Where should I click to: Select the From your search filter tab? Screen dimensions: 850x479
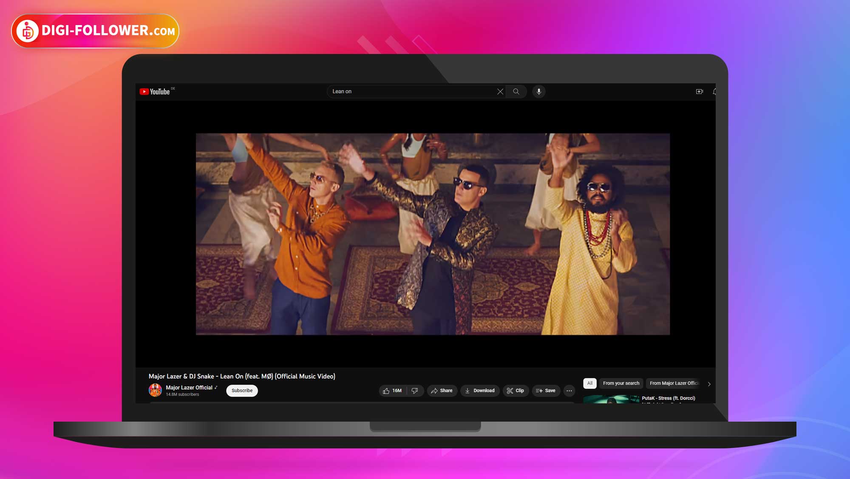tap(620, 383)
